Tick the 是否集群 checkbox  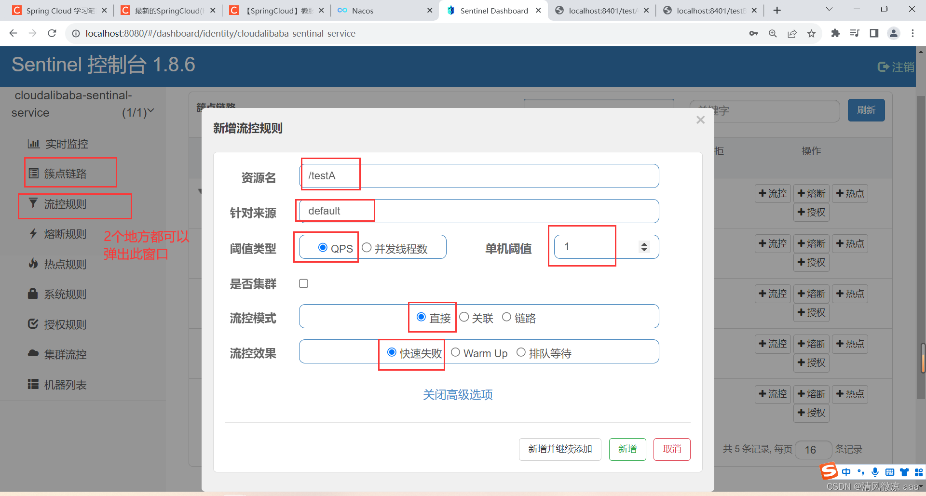pyautogui.click(x=303, y=283)
